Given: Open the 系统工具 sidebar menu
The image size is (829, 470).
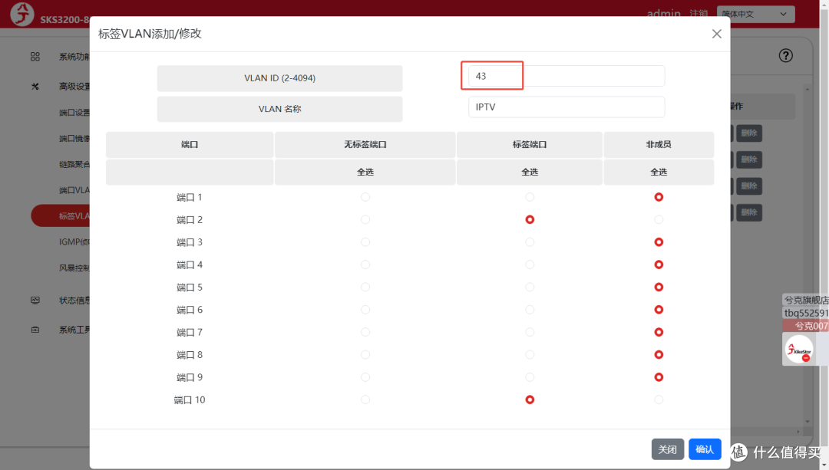Looking at the screenshot, I should point(74,330).
